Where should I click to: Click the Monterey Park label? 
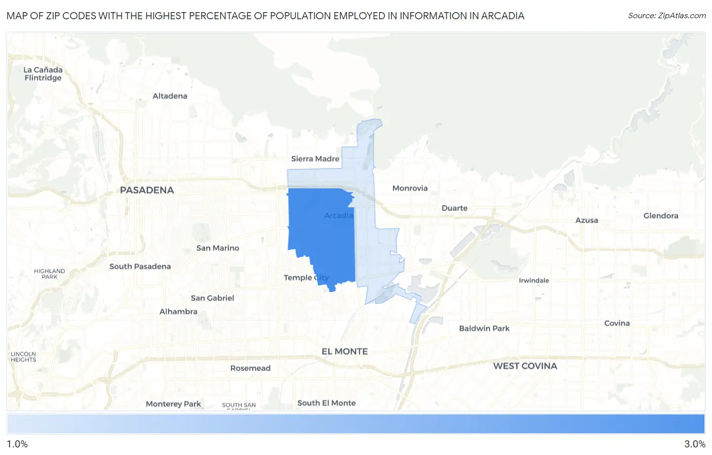(x=174, y=404)
